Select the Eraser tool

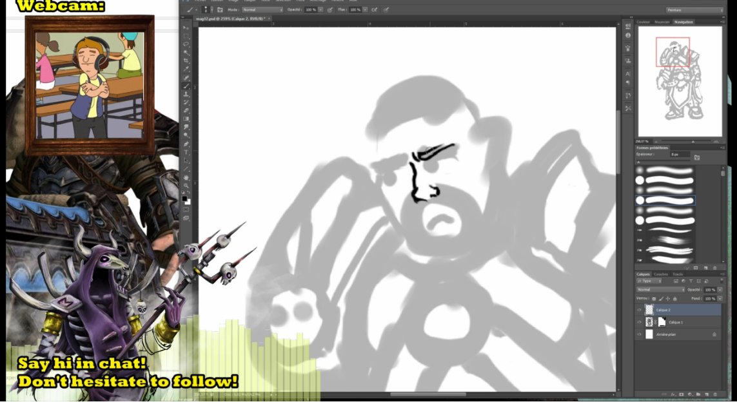pyautogui.click(x=186, y=110)
